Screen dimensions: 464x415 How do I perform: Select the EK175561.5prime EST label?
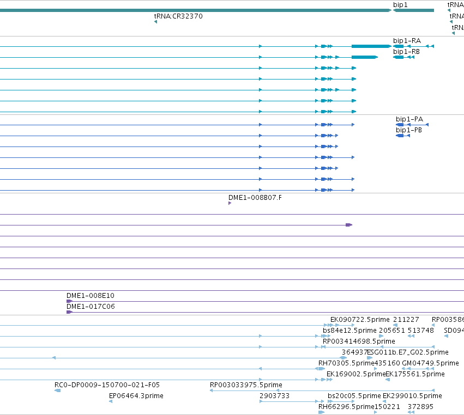(x=415, y=374)
